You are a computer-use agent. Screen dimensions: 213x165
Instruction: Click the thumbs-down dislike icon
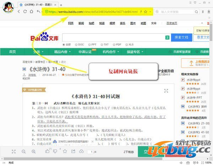point(55,151)
